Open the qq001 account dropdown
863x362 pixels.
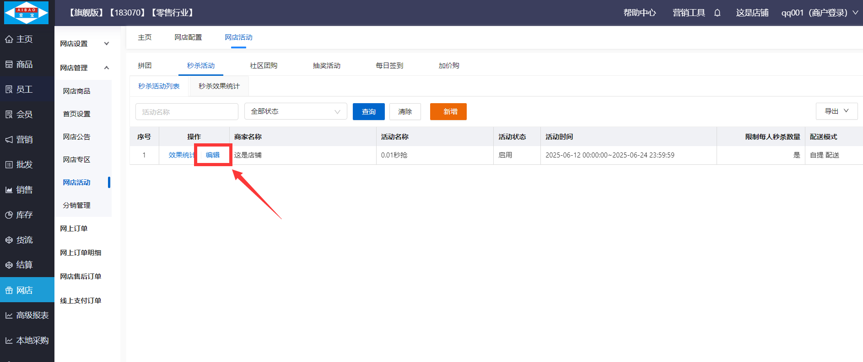819,13
